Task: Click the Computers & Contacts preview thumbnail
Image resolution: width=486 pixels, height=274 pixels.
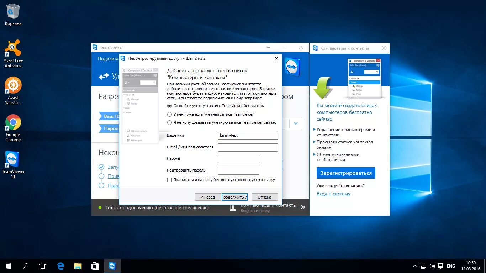Action: tap(364, 78)
